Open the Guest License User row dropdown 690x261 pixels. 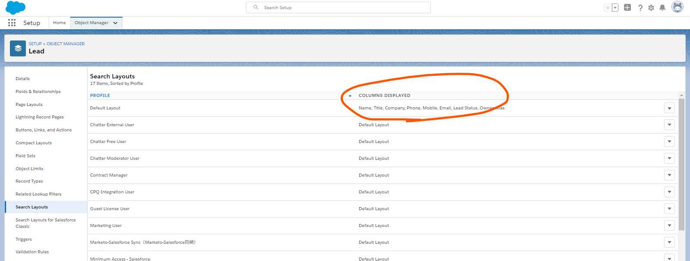[669, 209]
